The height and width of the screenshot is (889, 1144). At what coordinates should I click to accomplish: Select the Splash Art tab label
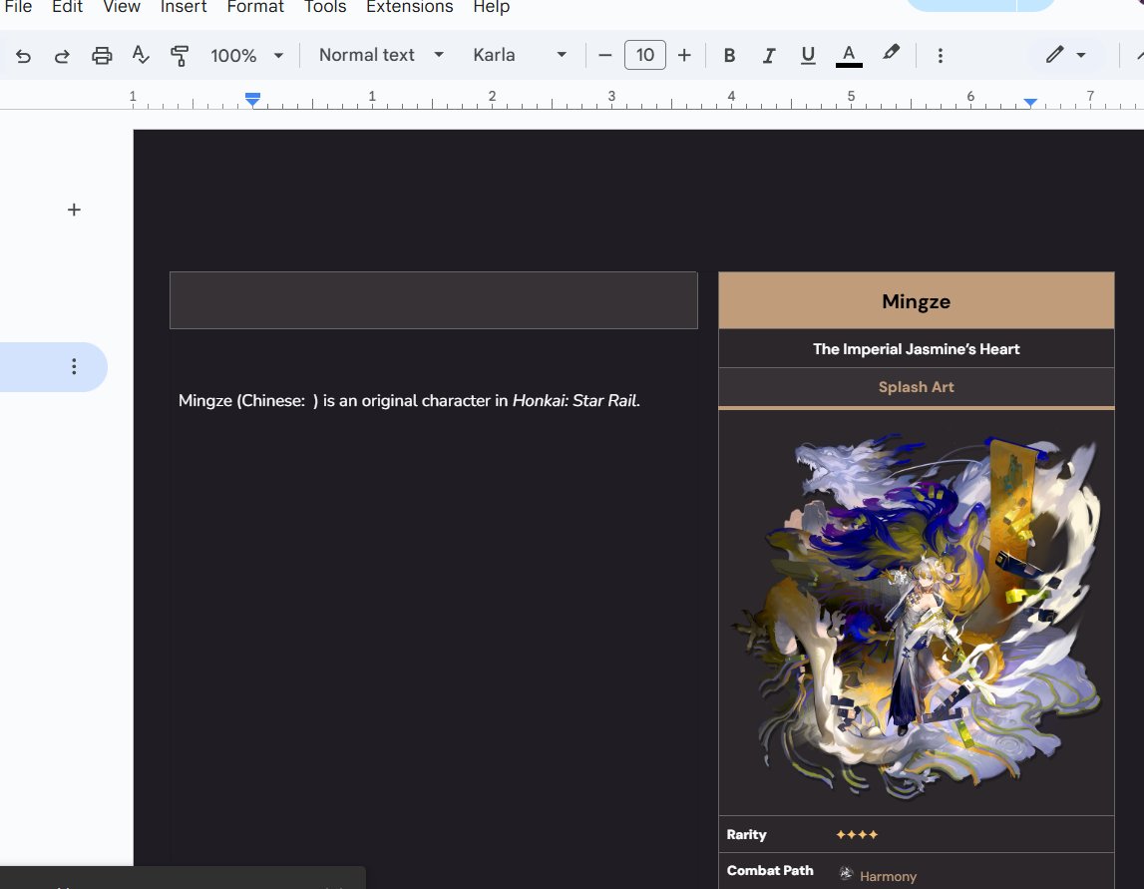click(x=916, y=387)
